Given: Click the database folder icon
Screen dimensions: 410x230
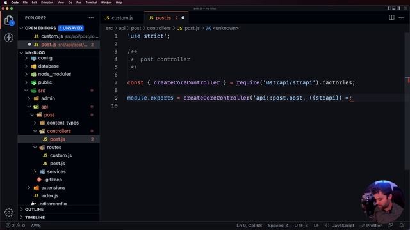Looking at the screenshot, I should pyautogui.click(x=34, y=66).
